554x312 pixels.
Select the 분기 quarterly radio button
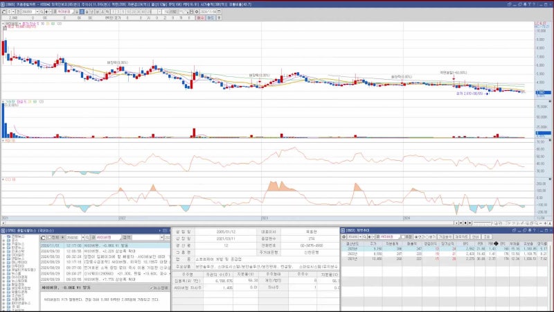click(427, 237)
